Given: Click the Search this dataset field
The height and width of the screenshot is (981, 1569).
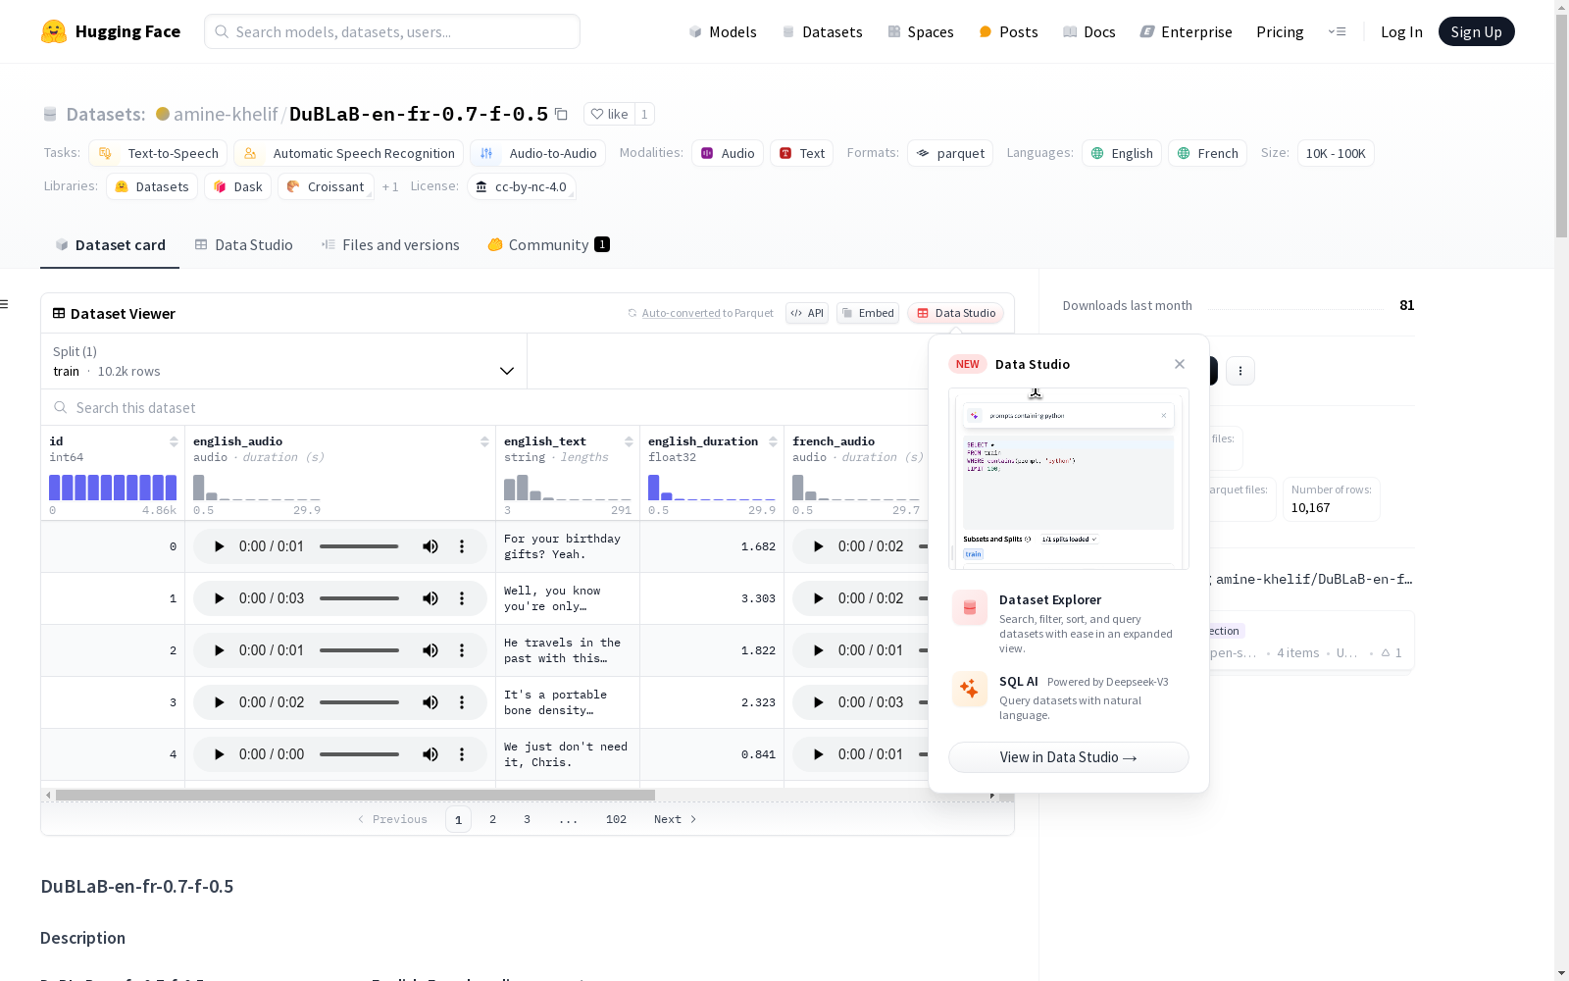Looking at the screenshot, I should point(485,407).
